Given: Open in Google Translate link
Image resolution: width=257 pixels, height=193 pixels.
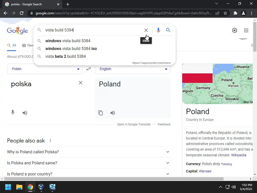Looking at the screenshot, I should point(134,124).
